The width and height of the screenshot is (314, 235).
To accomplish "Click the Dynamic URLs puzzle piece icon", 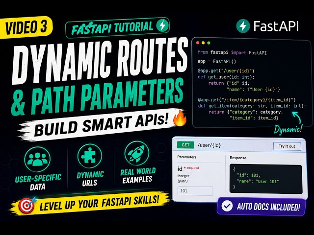I will pyautogui.click(x=90, y=156).
